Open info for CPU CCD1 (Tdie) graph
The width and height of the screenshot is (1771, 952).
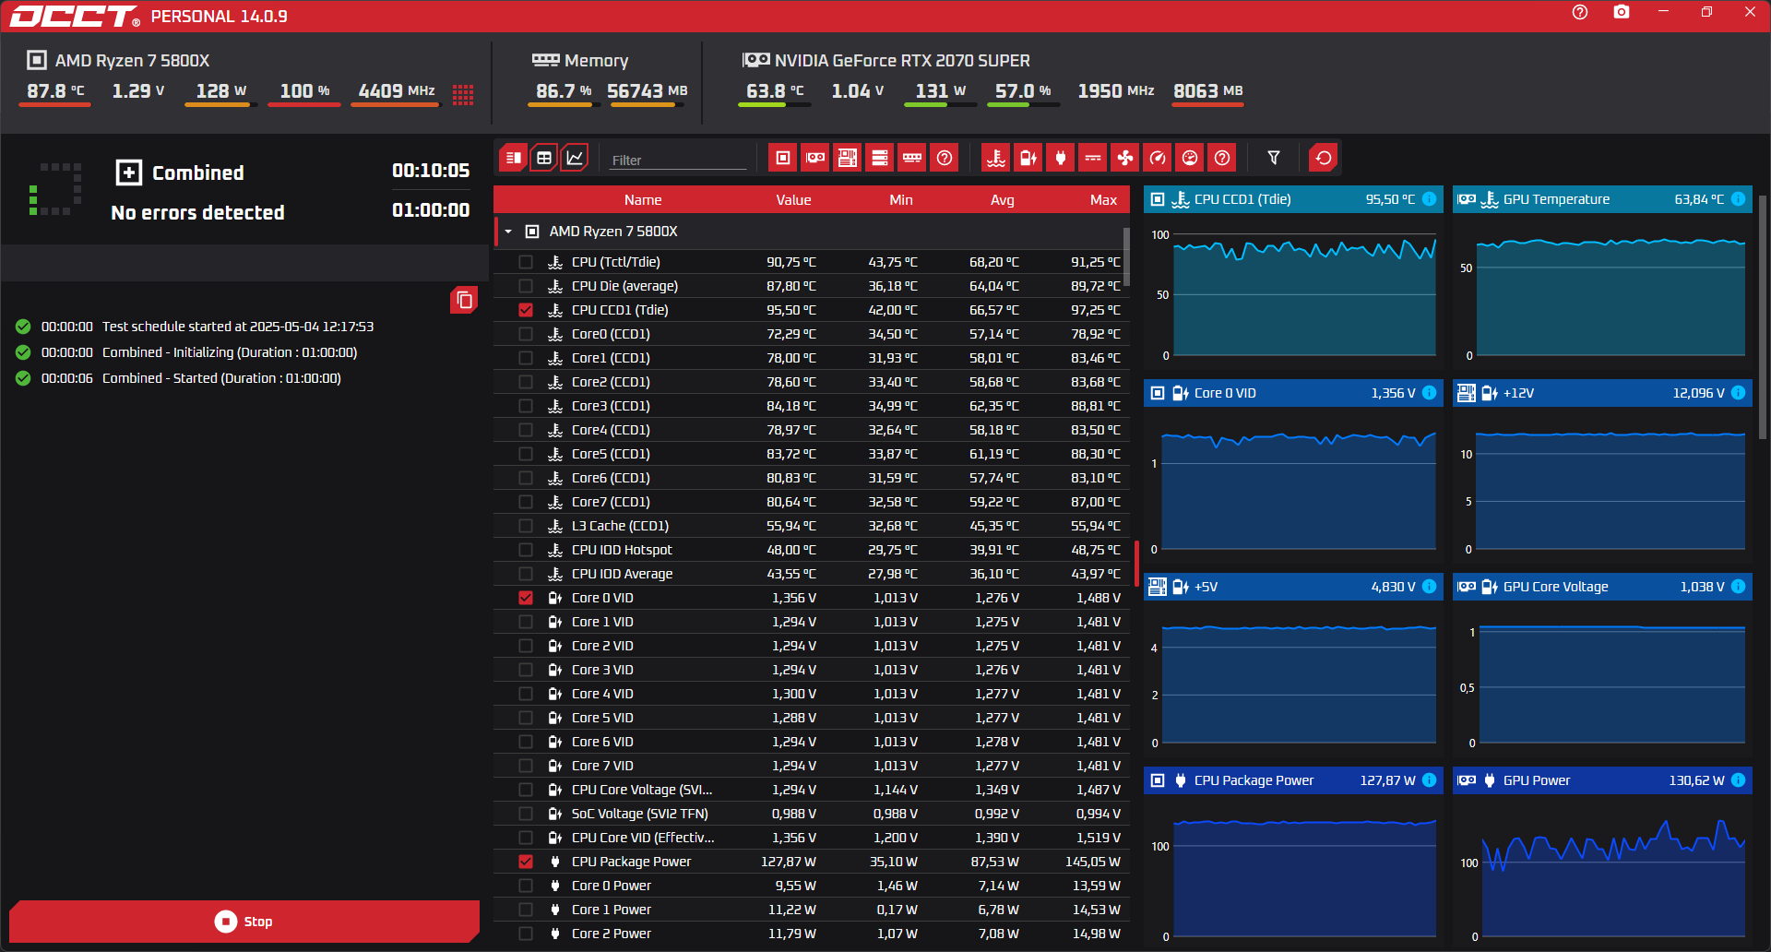1429,199
